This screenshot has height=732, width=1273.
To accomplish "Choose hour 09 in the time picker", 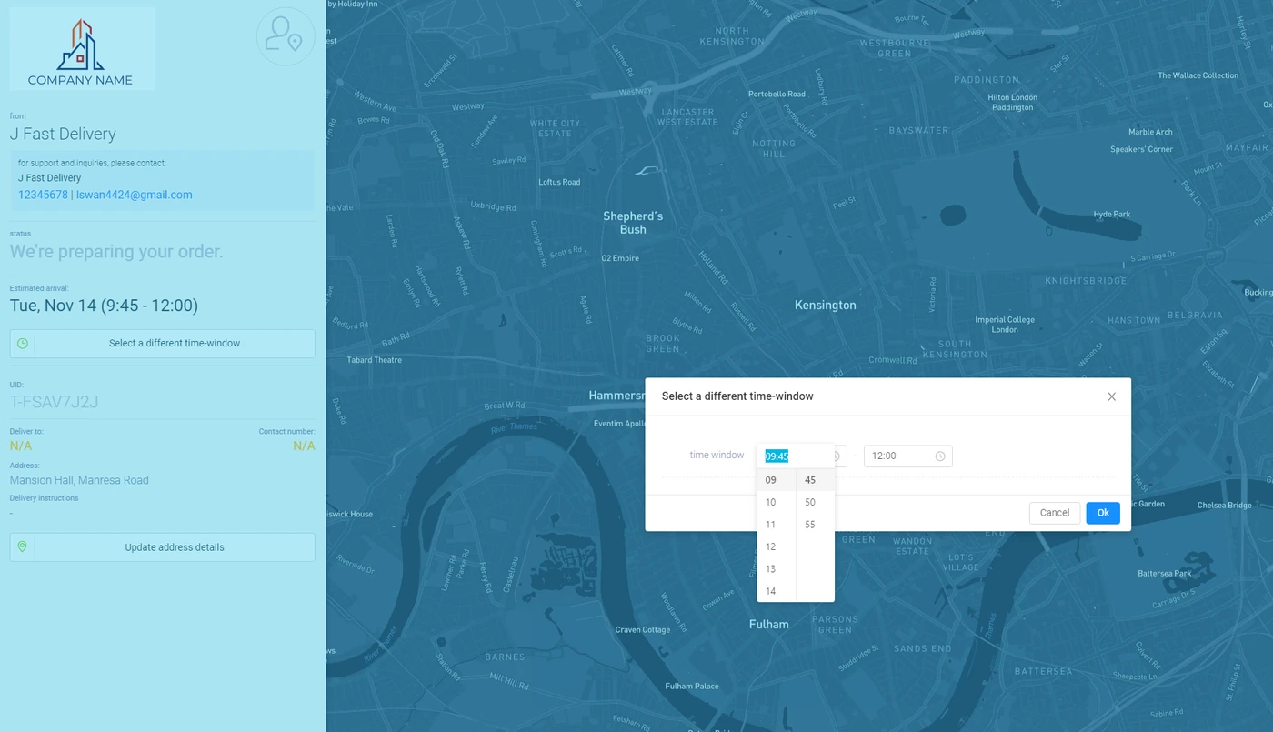I will click(x=777, y=480).
